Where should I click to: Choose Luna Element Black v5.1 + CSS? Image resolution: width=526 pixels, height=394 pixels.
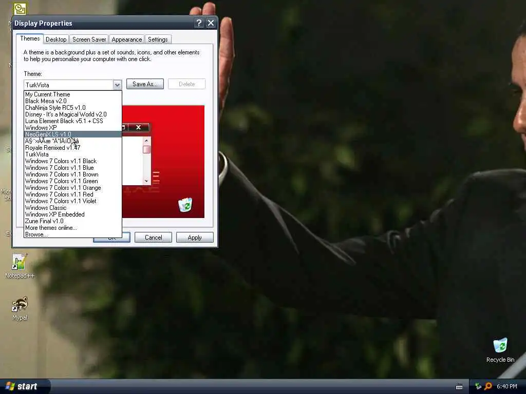click(x=73, y=121)
